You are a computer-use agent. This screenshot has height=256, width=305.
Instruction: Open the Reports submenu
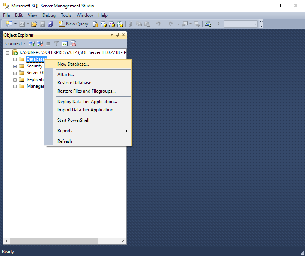pyautogui.click(x=88, y=131)
